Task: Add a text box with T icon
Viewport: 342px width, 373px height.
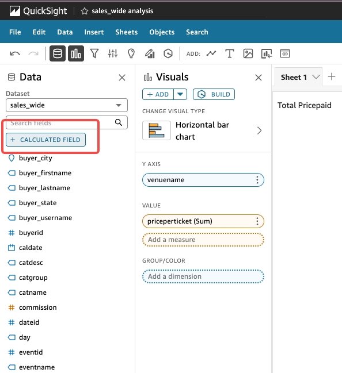Action: [x=230, y=53]
